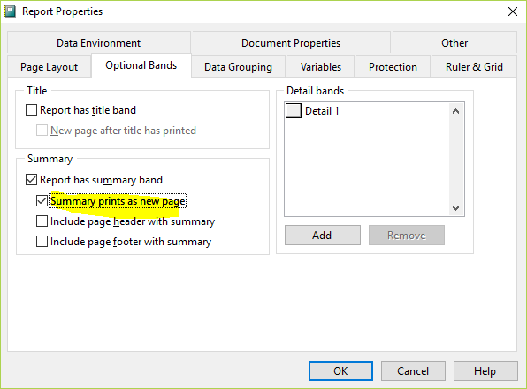
Task: Check New page after title has printed
Action: (x=42, y=131)
